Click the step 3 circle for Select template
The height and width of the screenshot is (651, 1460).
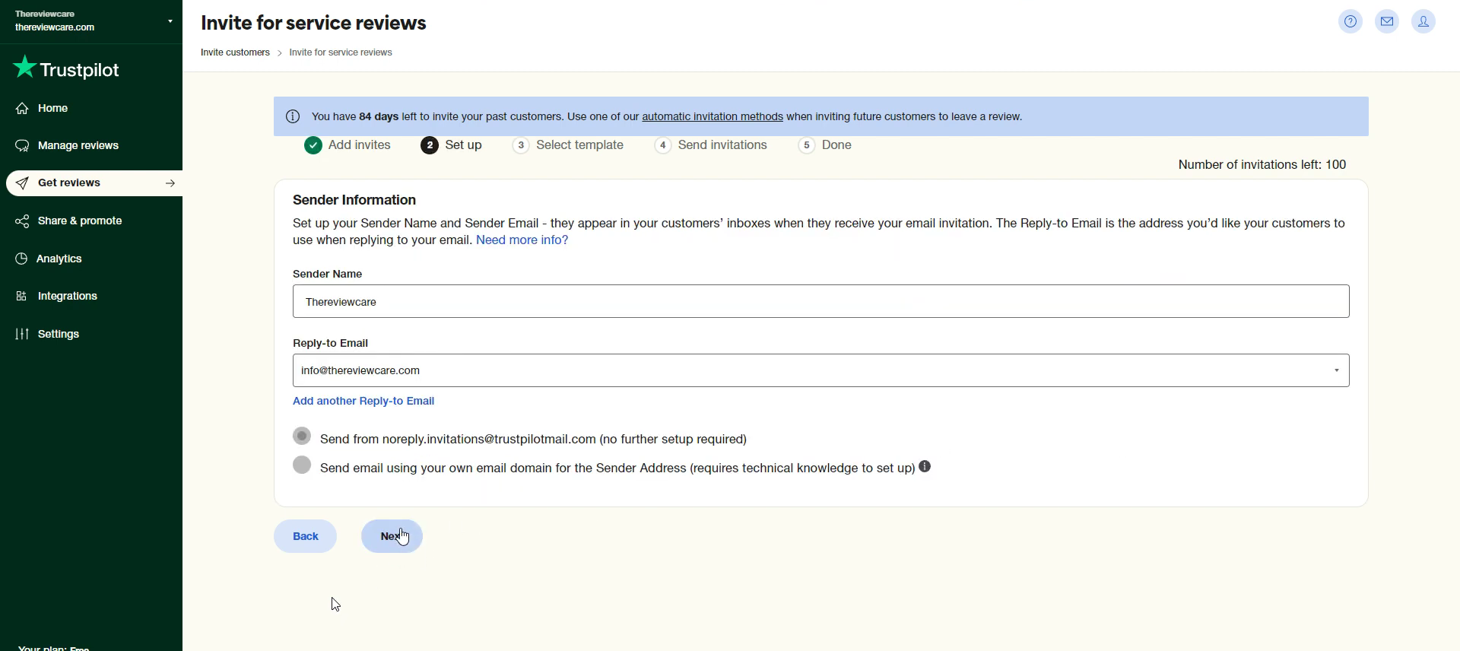tap(521, 146)
